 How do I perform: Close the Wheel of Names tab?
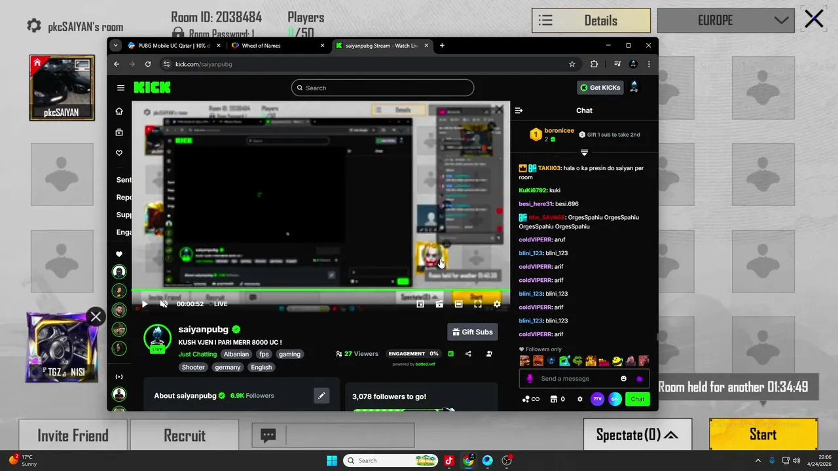tap(322, 46)
